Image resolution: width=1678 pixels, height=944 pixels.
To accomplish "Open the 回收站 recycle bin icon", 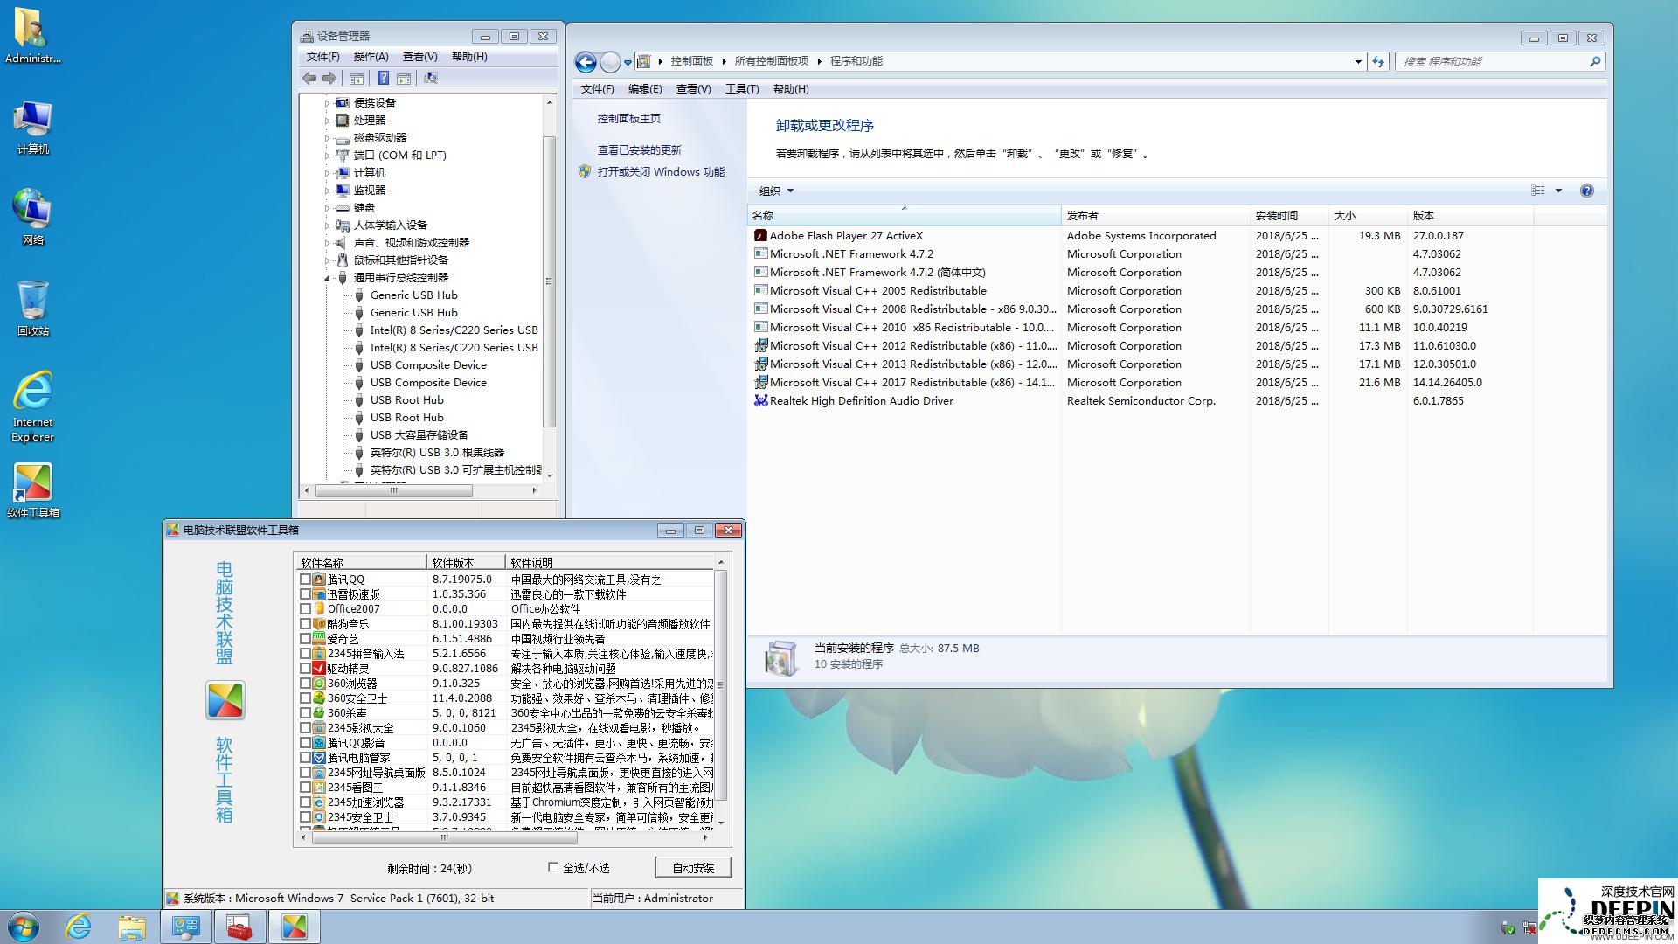I will (33, 309).
